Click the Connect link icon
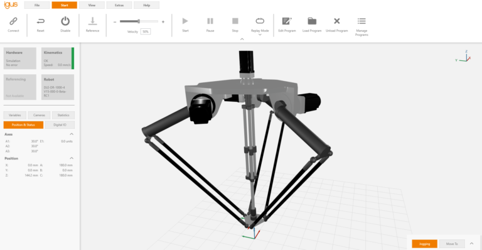 [13, 21]
